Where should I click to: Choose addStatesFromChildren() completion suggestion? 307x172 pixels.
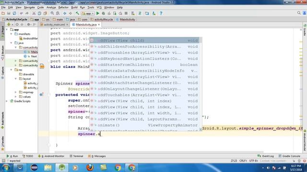[144, 64]
